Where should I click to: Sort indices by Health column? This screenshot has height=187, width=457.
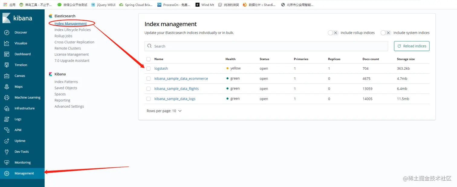click(x=230, y=59)
